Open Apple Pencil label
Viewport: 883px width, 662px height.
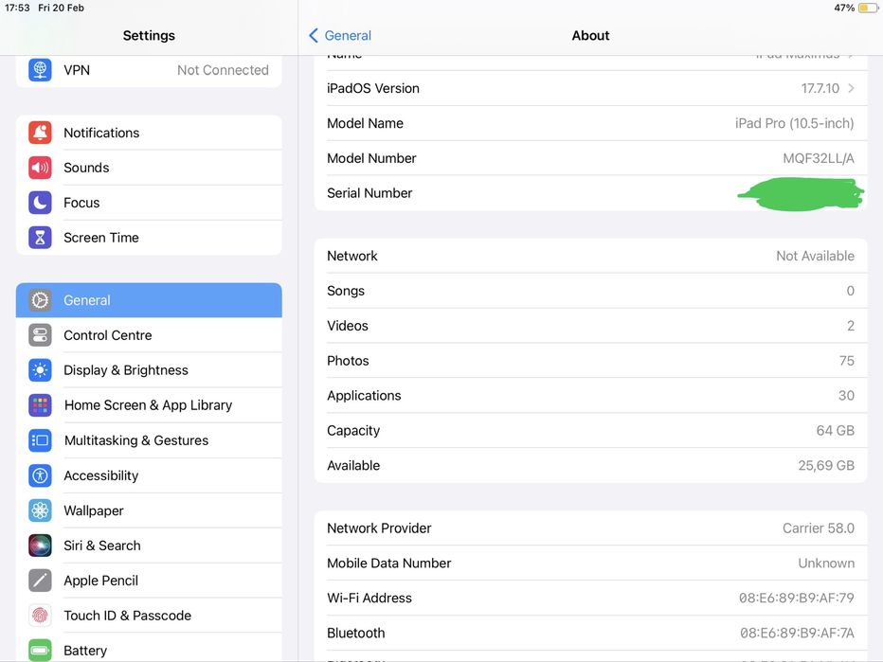point(100,581)
